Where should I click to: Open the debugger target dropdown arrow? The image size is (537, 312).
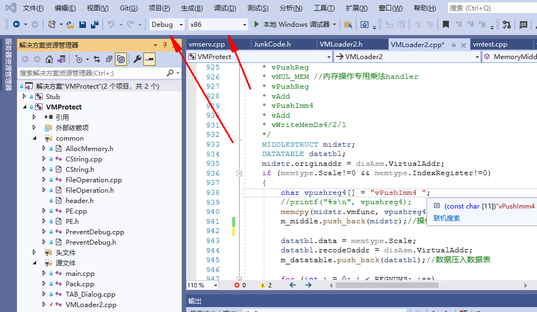(x=334, y=24)
